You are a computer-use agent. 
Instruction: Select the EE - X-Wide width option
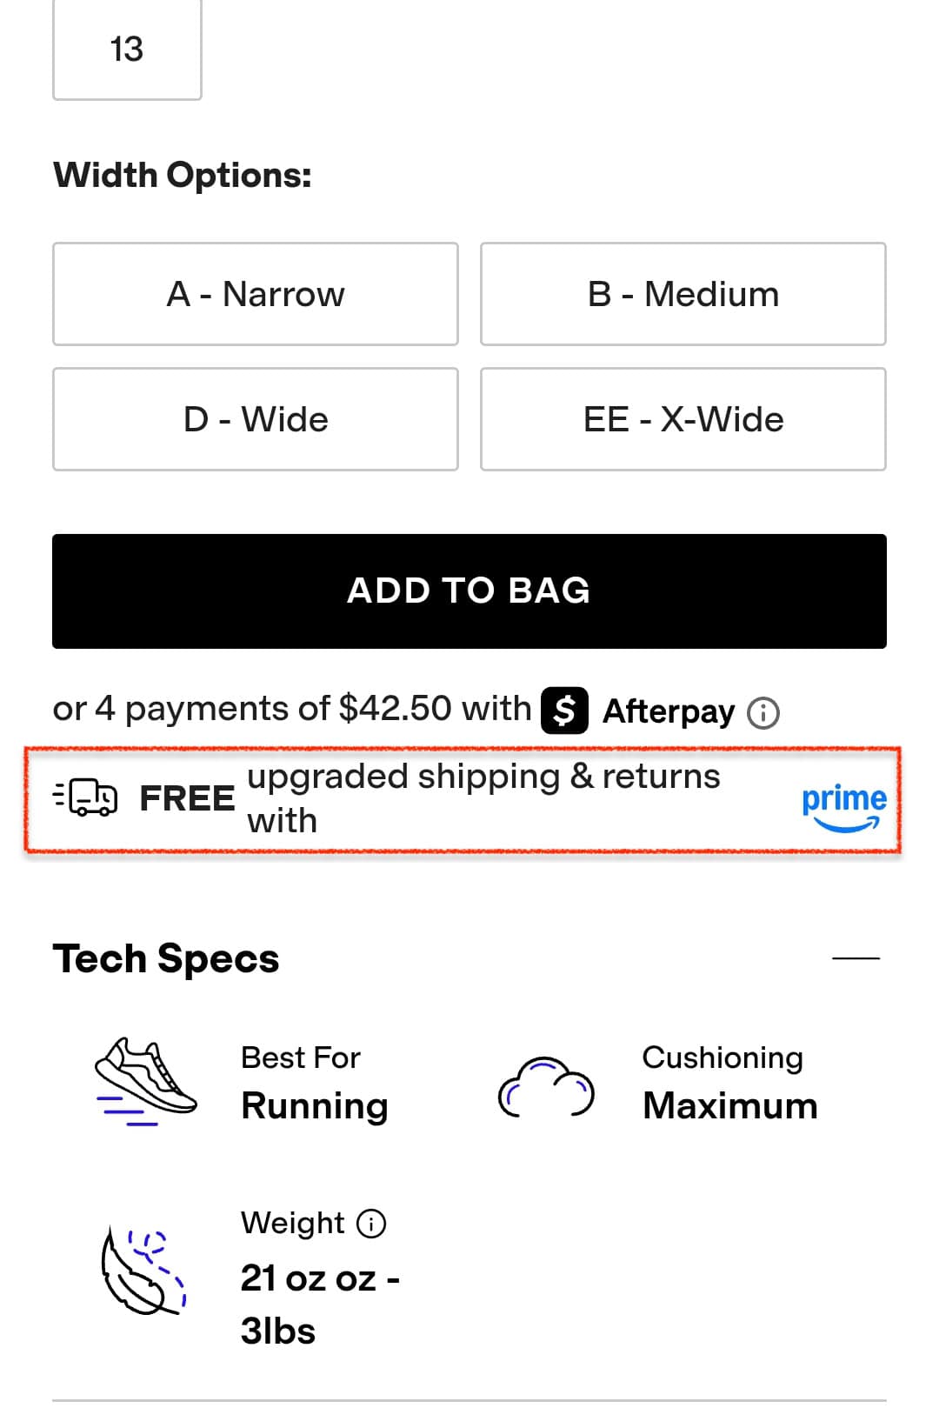pyautogui.click(x=682, y=419)
